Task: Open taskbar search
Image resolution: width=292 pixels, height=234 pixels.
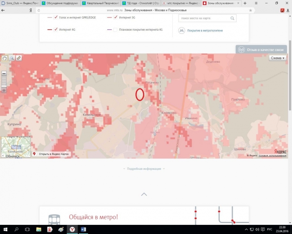Action: tap(16, 229)
